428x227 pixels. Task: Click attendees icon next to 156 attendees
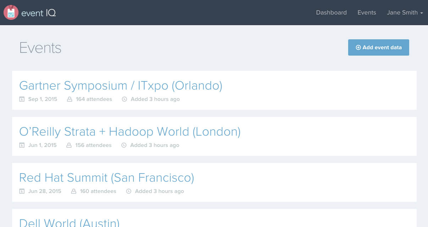[x=69, y=145]
